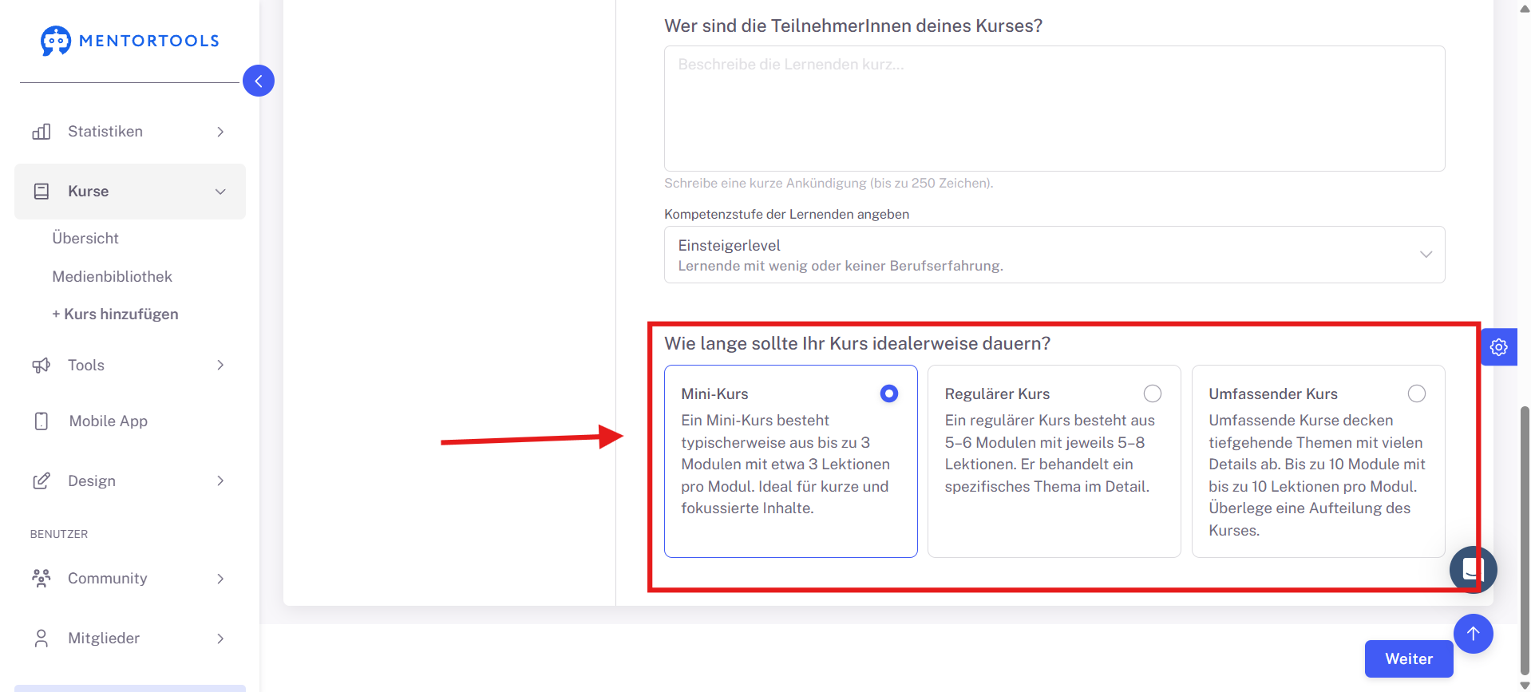Select the Regulärer Kurs radio option
Image resolution: width=1531 pixels, height=692 pixels.
[x=1153, y=393]
